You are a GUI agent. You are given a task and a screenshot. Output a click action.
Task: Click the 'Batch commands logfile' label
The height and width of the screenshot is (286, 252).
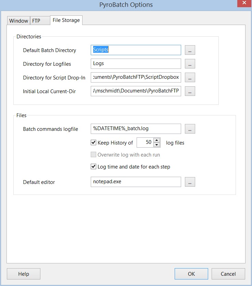50,129
